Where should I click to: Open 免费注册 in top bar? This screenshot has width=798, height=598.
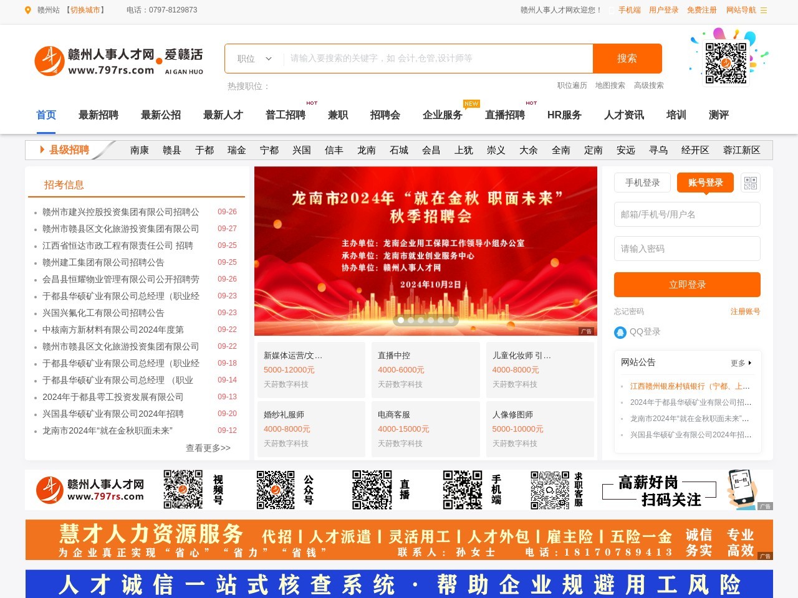pyautogui.click(x=702, y=10)
